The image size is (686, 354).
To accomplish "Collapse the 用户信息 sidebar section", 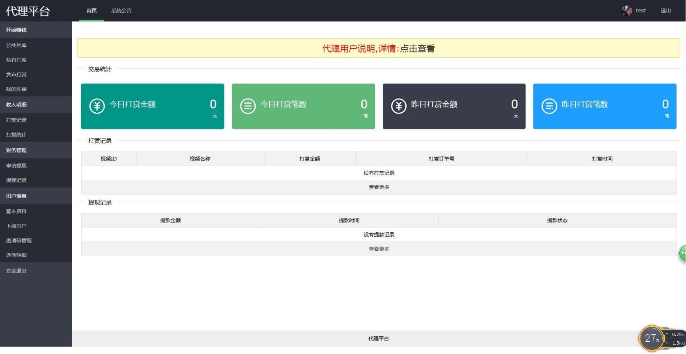I will 36,196.
